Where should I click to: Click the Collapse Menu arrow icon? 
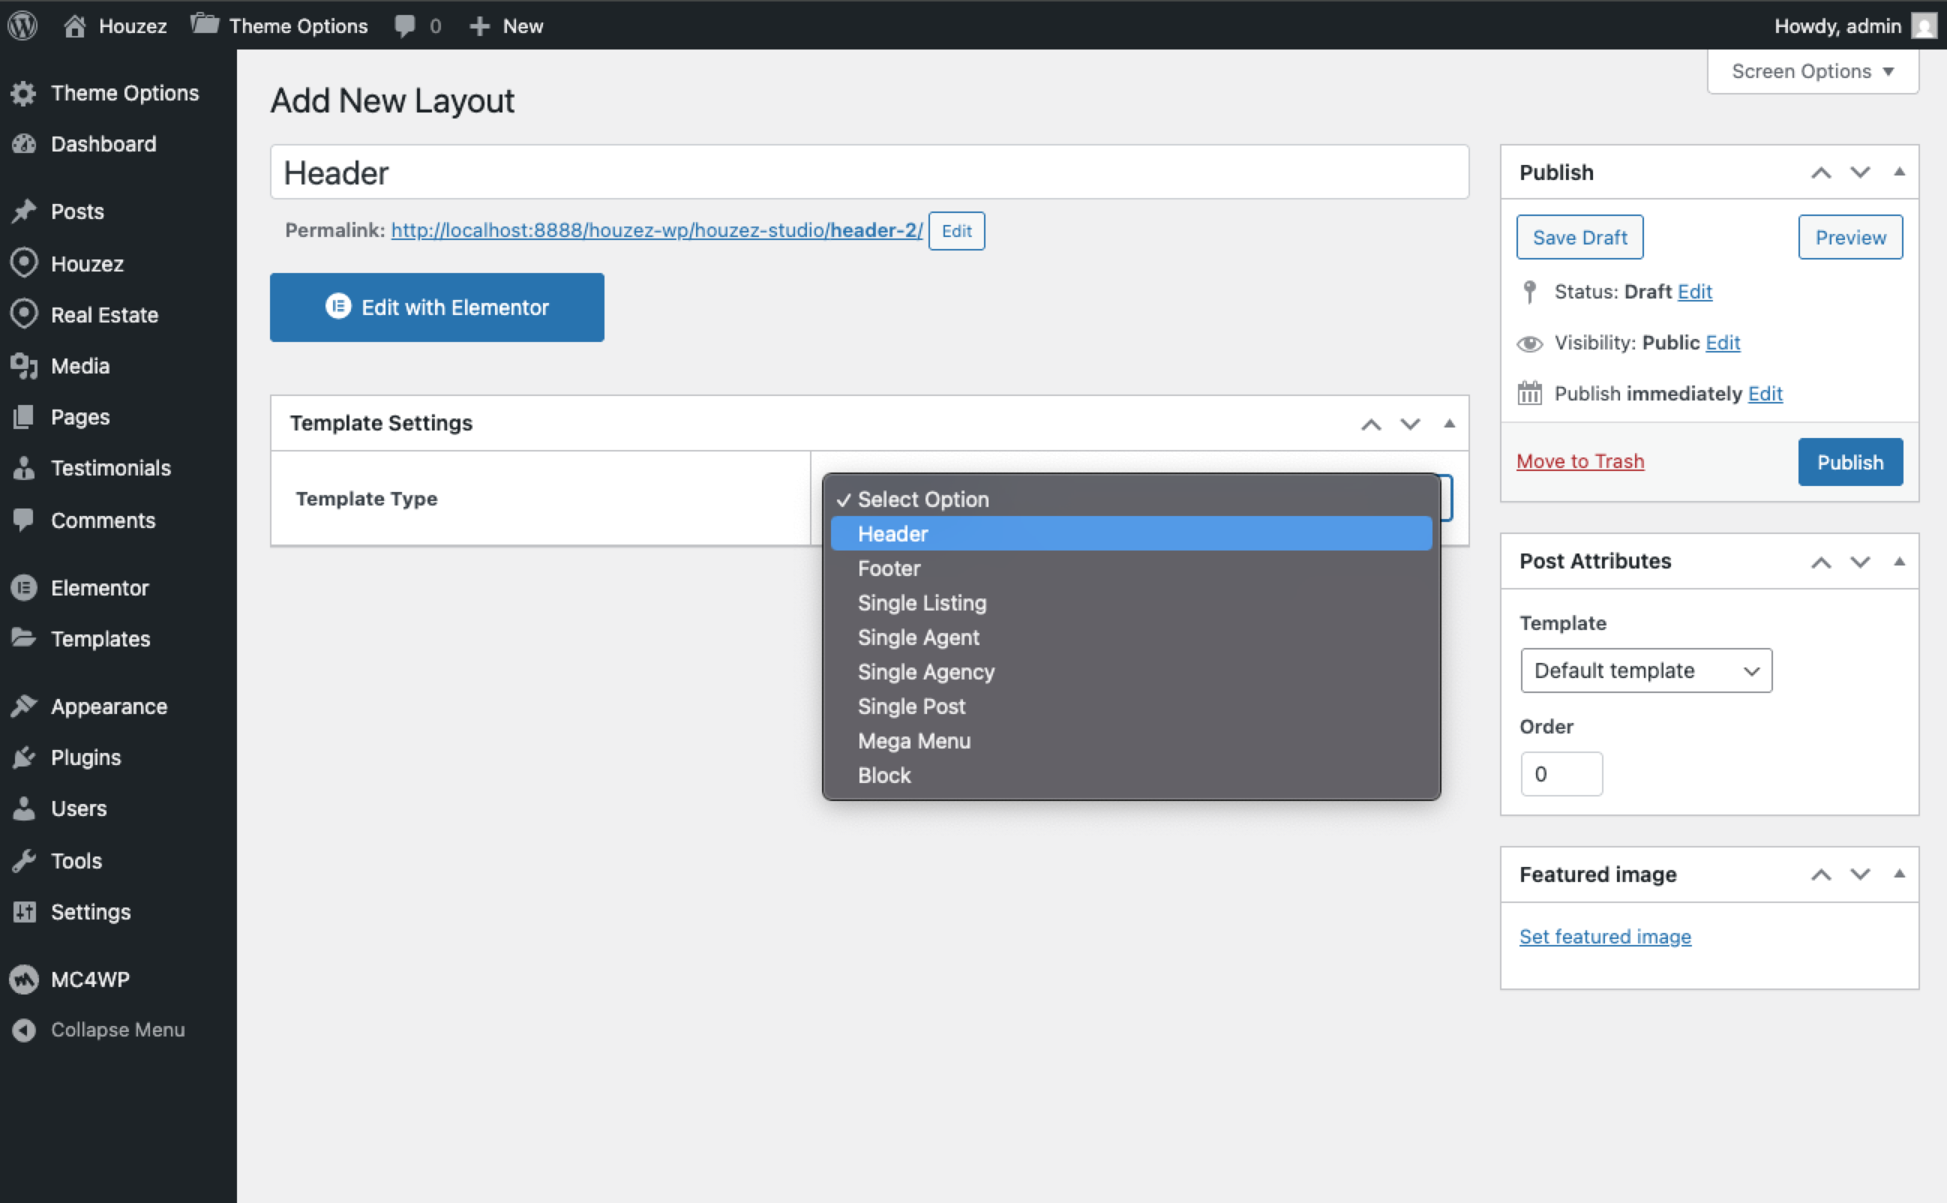coord(25,1030)
